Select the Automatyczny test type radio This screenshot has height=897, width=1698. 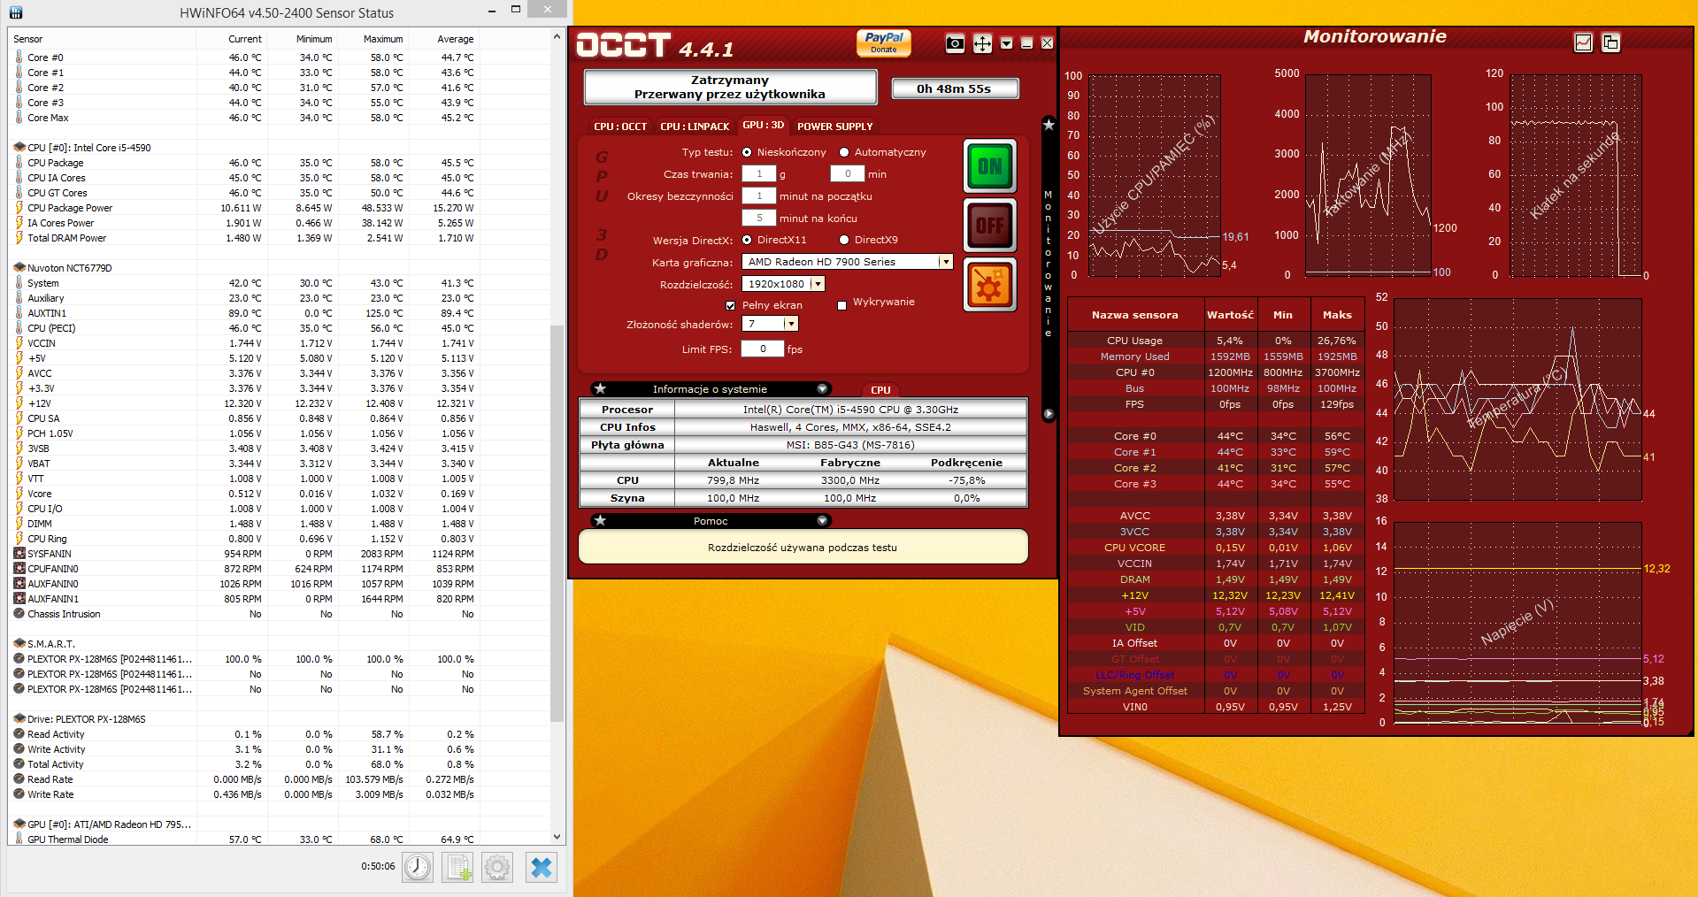(844, 152)
